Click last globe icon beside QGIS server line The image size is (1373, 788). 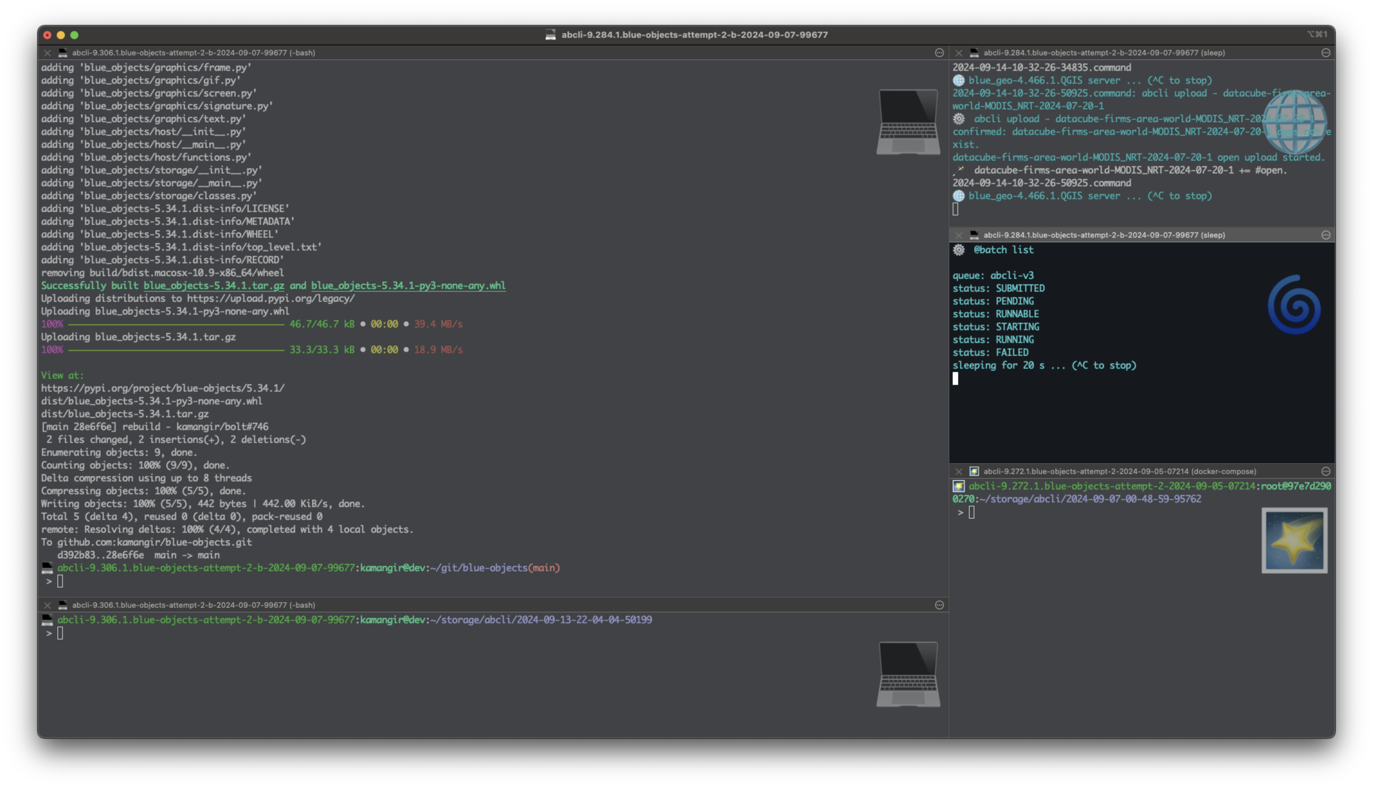959,196
